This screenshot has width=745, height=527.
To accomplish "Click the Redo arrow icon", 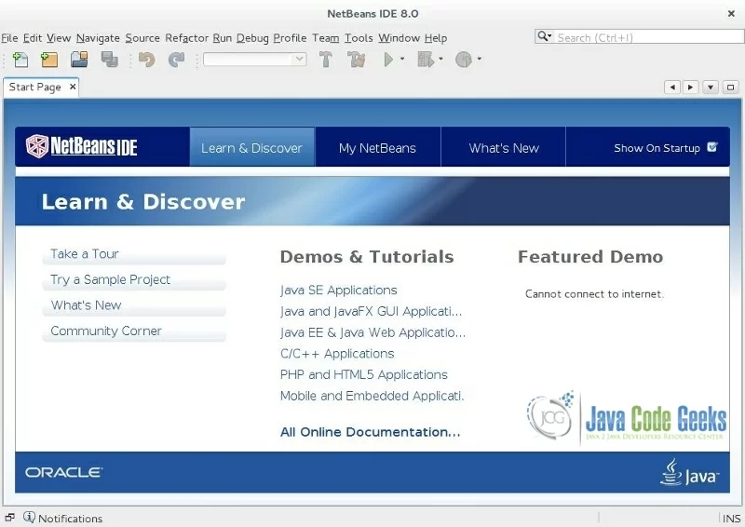I will coord(176,60).
